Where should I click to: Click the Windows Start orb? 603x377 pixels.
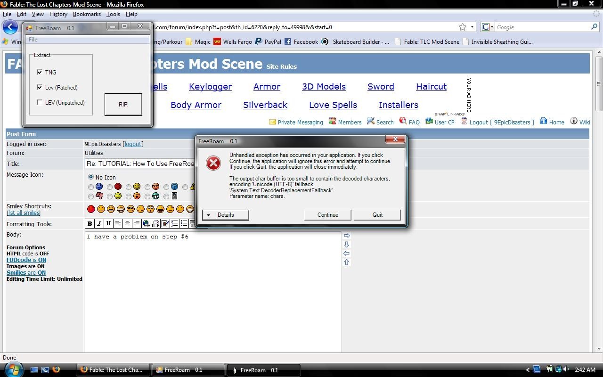pyautogui.click(x=13, y=369)
